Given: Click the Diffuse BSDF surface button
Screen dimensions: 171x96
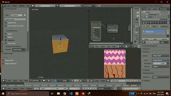Looking at the screenshot, I should [160, 56].
